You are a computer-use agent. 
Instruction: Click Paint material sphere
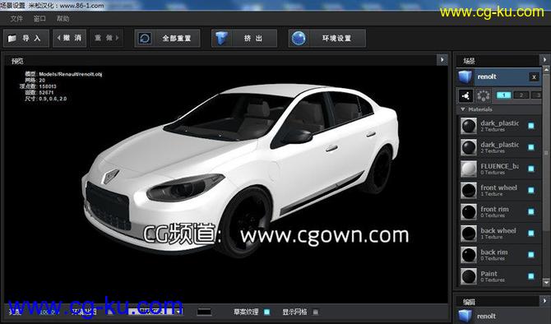(469, 276)
